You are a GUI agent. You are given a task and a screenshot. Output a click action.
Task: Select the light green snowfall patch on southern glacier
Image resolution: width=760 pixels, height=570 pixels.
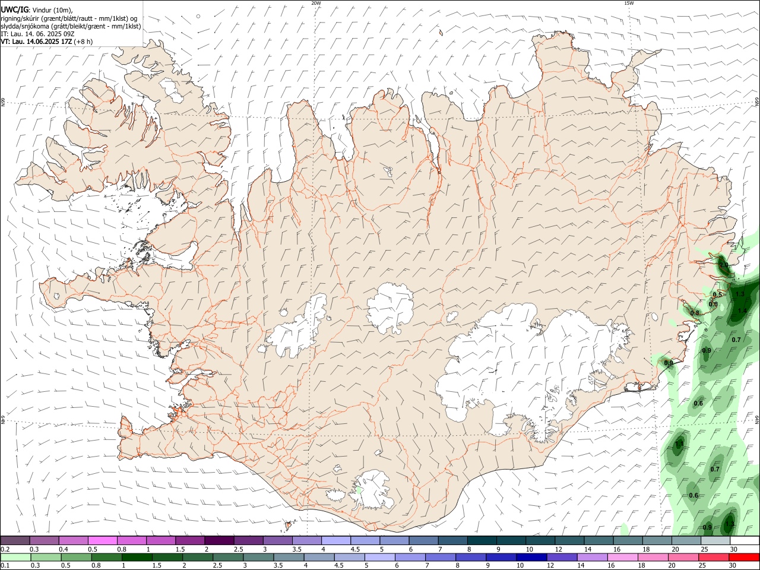coord(359,490)
